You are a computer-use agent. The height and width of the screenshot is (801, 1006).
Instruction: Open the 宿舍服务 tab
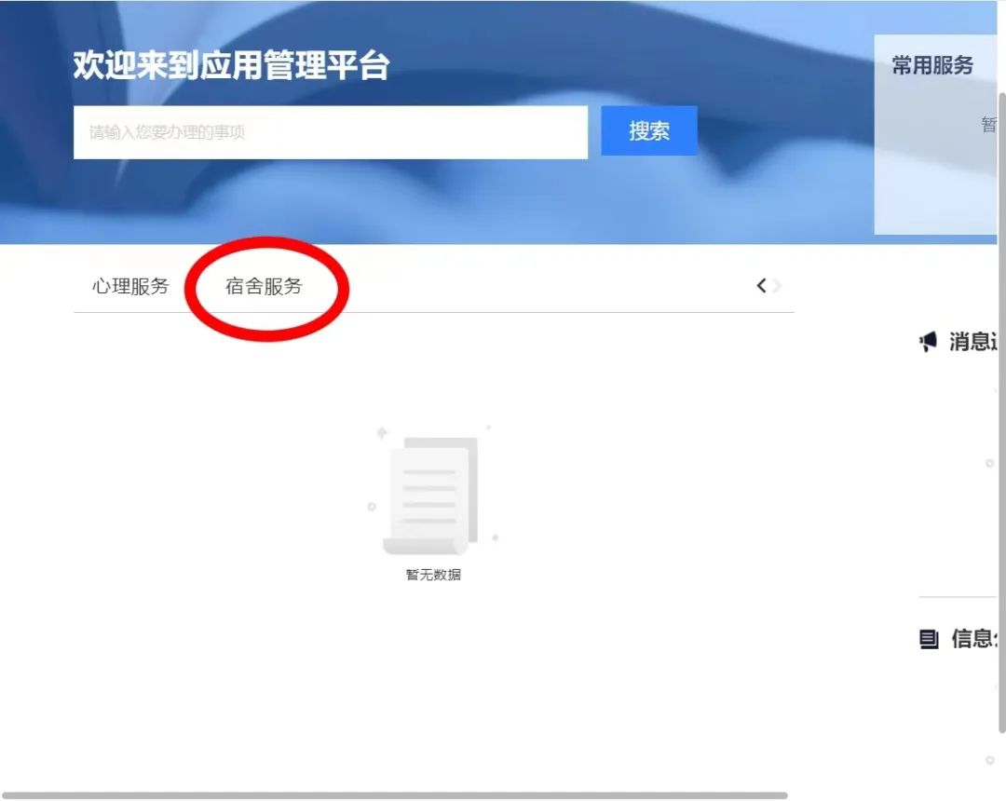(264, 286)
